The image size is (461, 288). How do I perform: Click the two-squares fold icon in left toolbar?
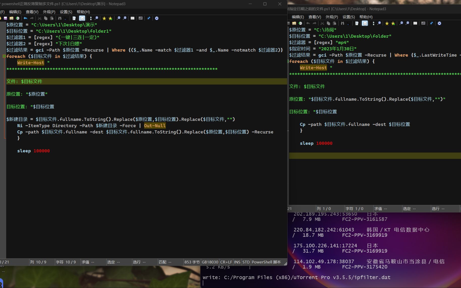click(x=91, y=18)
